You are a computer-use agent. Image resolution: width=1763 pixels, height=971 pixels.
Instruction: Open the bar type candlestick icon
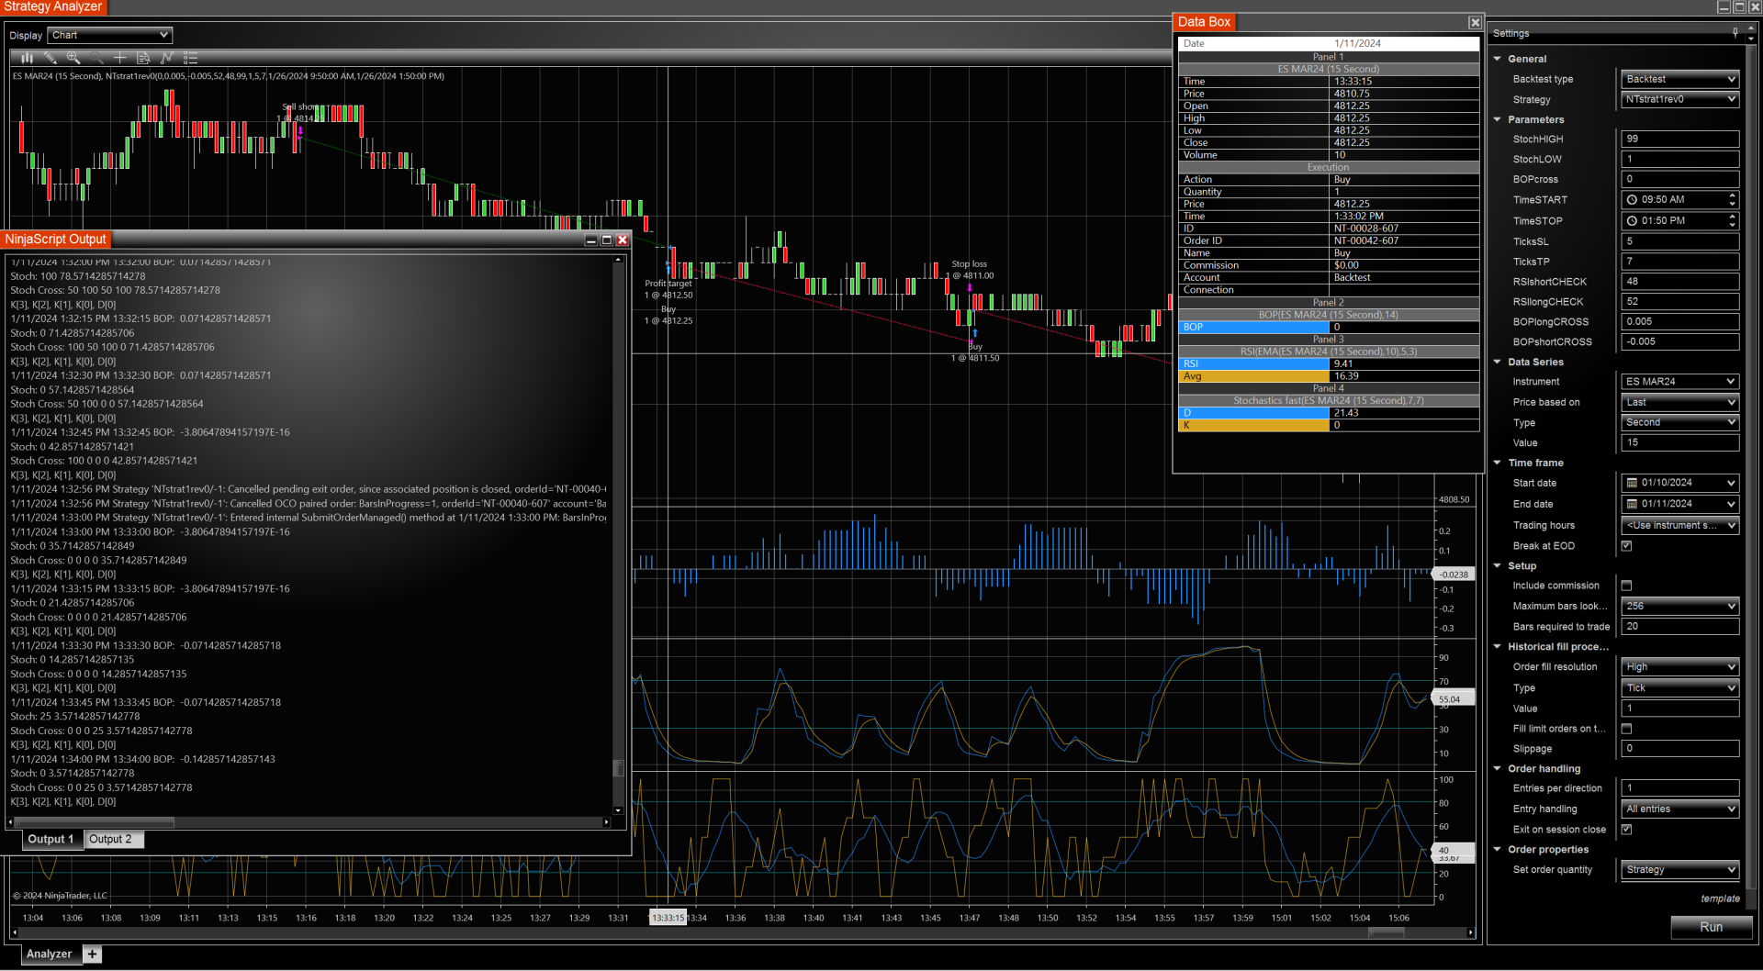[27, 58]
